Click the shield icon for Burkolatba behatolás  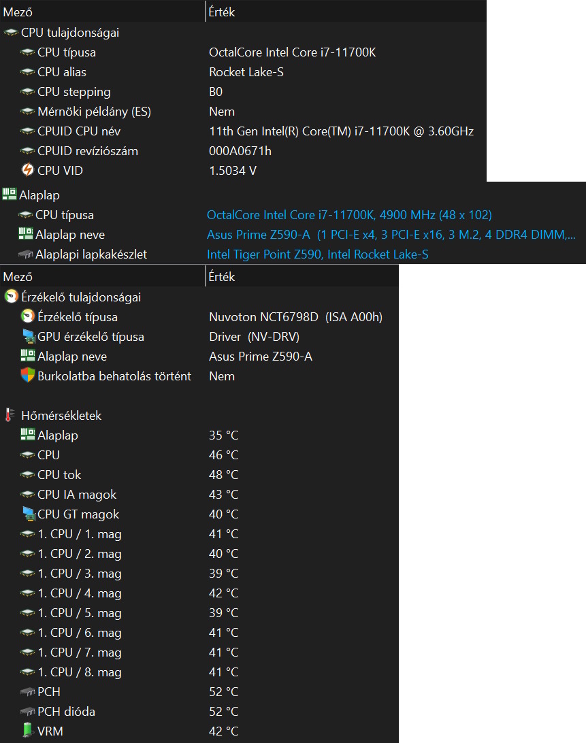click(x=28, y=376)
